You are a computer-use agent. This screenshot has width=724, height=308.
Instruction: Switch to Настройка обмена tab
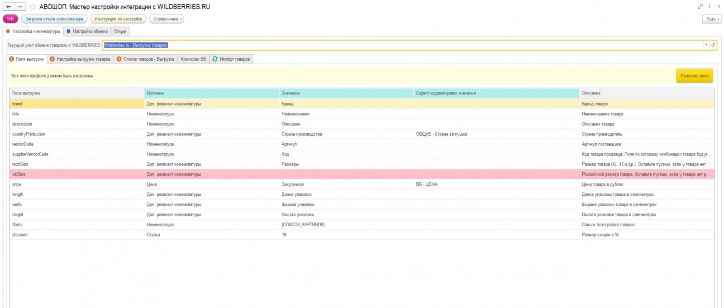87,32
